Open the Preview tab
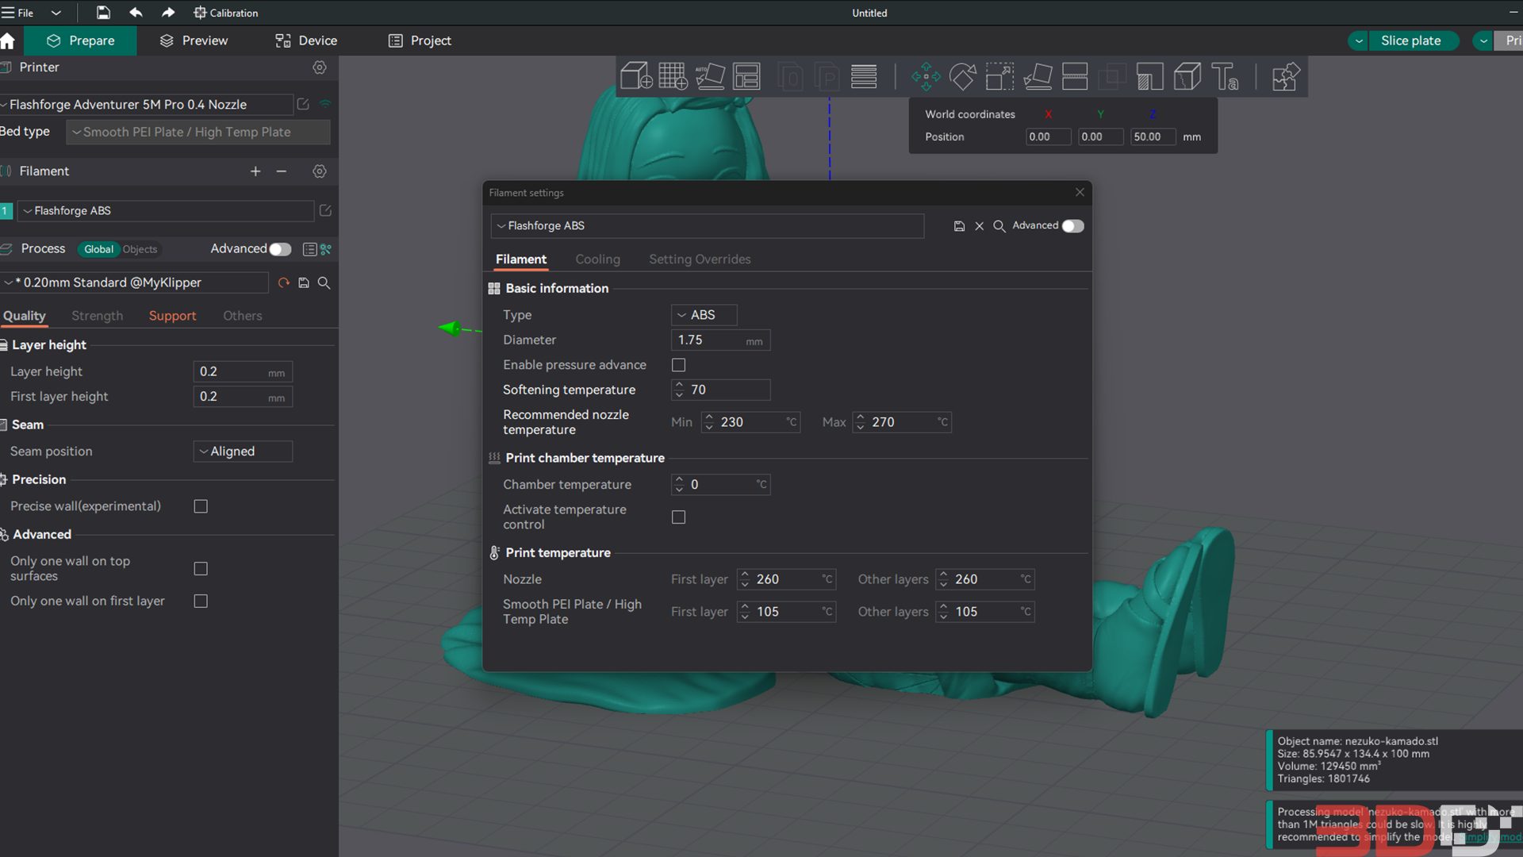Screen dimensions: 1523x857 point(194,40)
